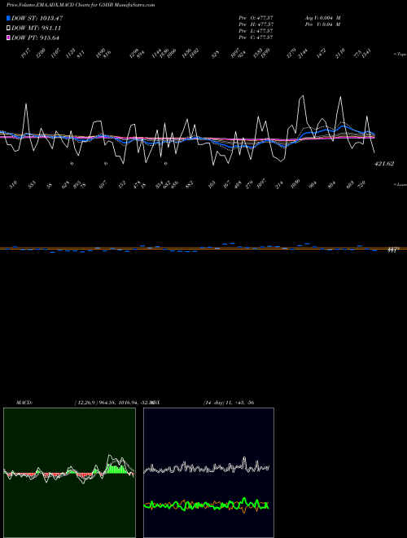Click the 421.62 last price label
The width and height of the screenshot is (407, 538).
[x=384, y=164]
